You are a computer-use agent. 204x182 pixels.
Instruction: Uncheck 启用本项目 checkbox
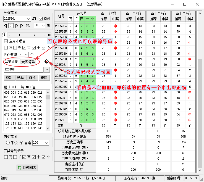(x=6, y=41)
